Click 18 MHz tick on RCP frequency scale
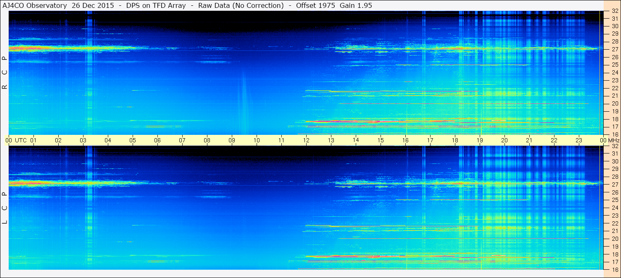 point(614,119)
